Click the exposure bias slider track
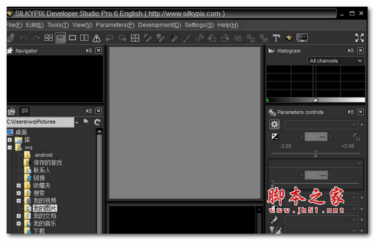 point(316,153)
